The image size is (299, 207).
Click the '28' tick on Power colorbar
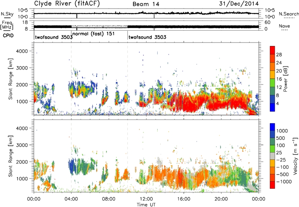pyautogui.click(x=279, y=55)
